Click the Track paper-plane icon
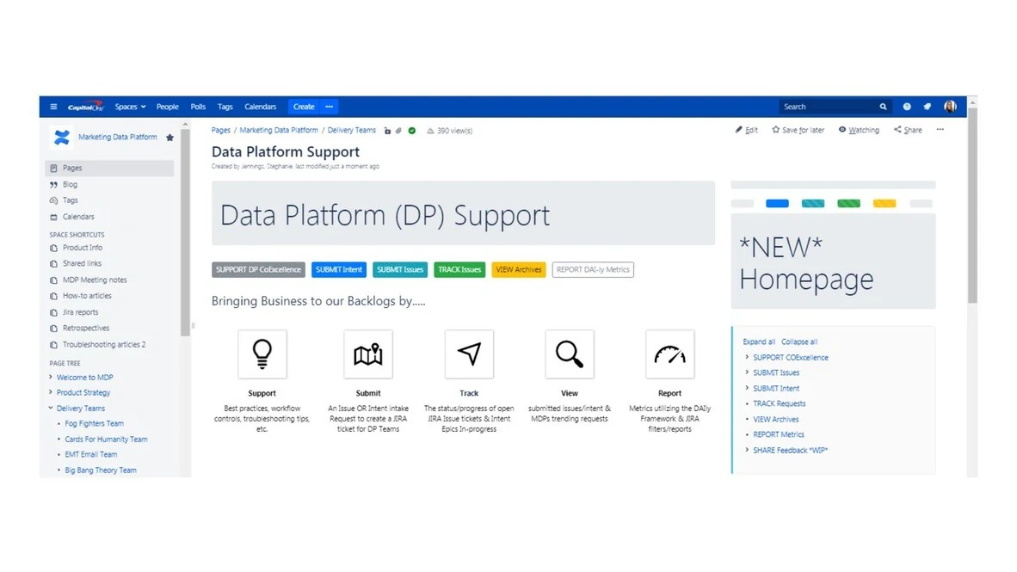The height and width of the screenshot is (572, 1017). (469, 354)
